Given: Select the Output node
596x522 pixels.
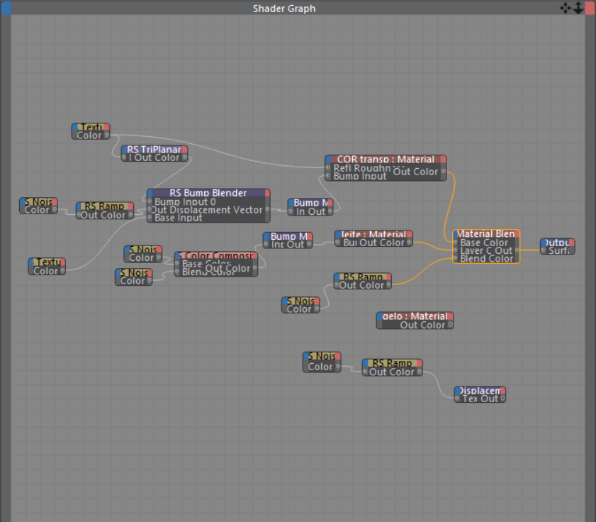Looking at the screenshot, I should click(x=557, y=246).
